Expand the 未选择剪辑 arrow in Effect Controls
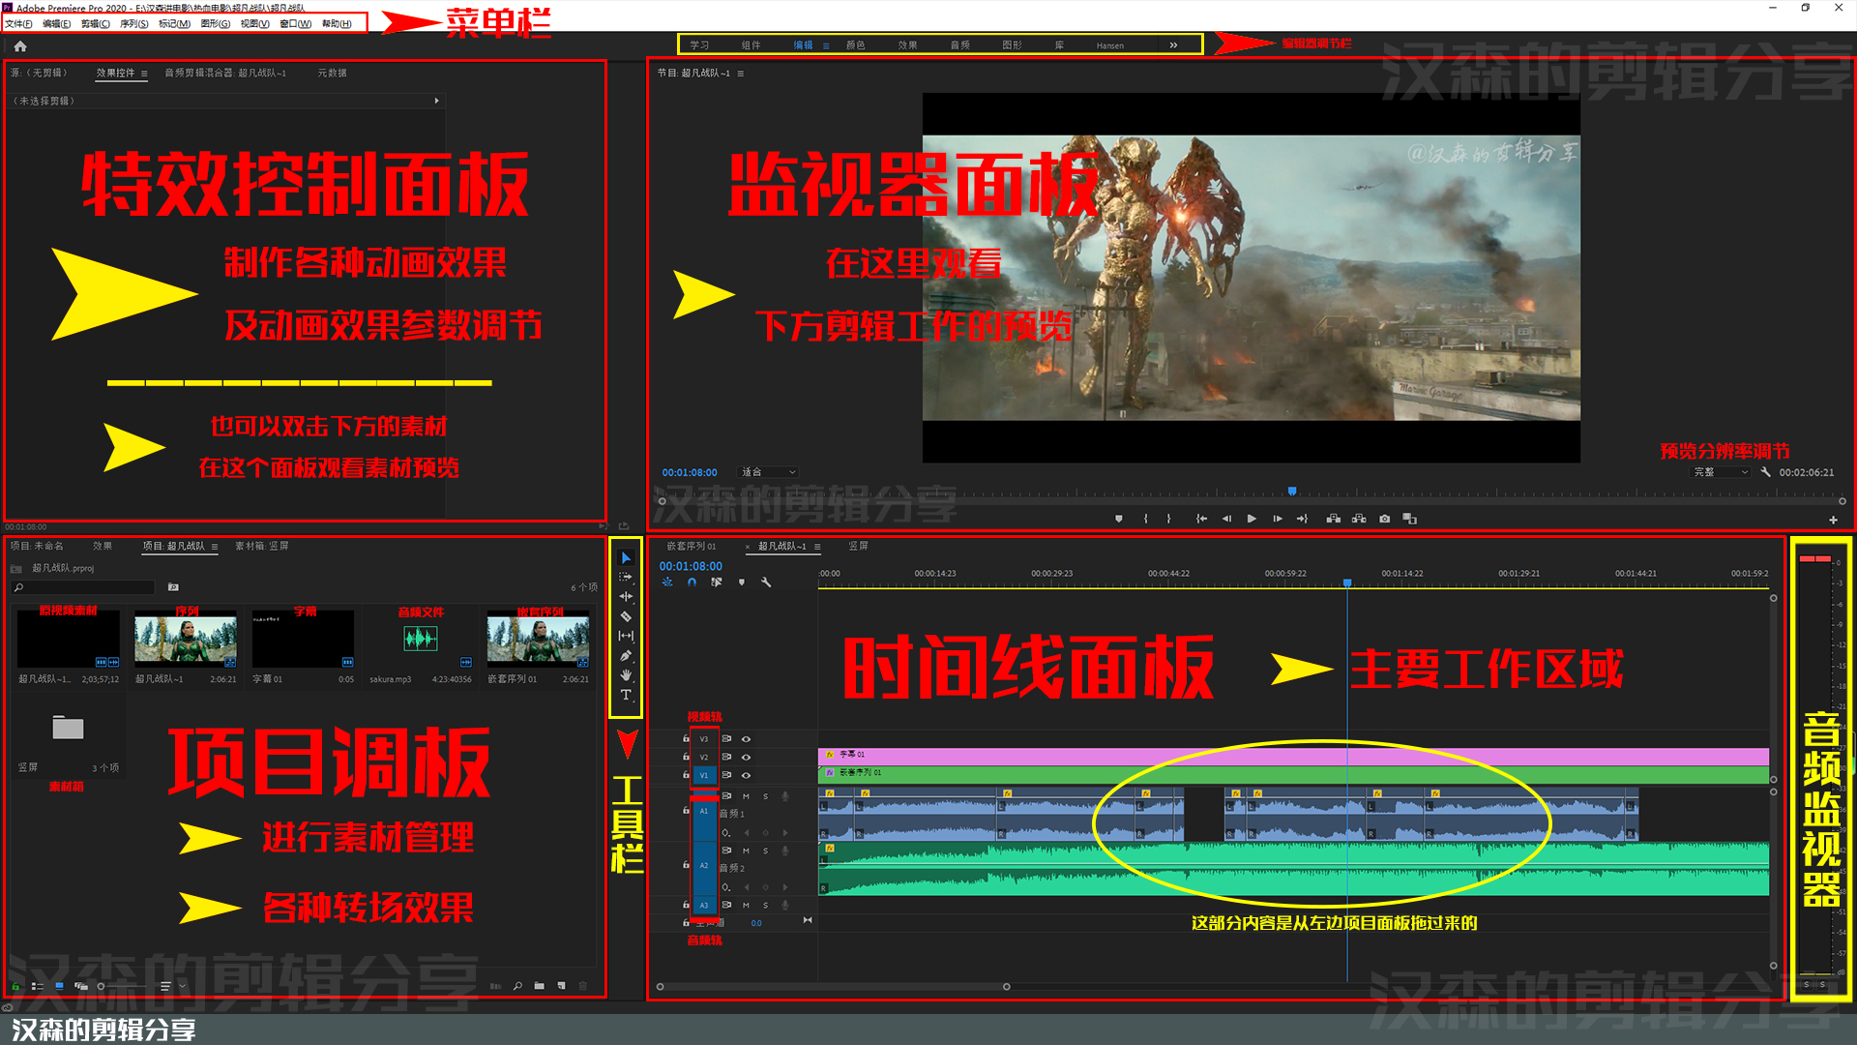Screen dimensions: 1857x1045 (437, 101)
